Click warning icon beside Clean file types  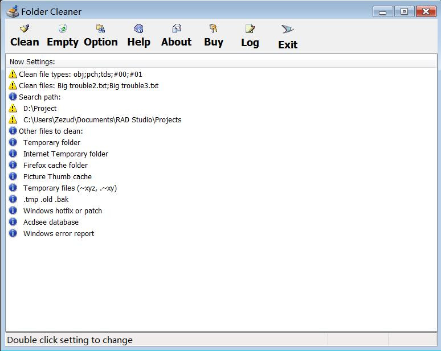(x=13, y=74)
